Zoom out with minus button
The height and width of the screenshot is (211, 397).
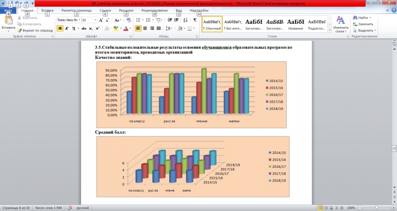(x=360, y=208)
